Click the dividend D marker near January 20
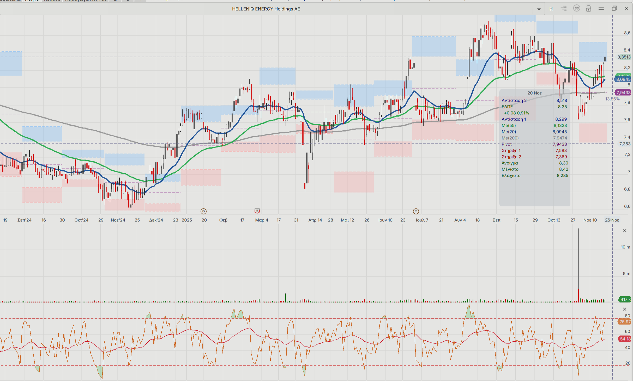 pos(203,211)
